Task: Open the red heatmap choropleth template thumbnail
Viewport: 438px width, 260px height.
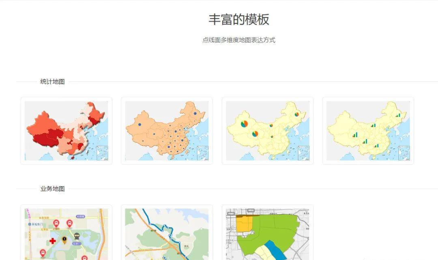Action: tap(66, 130)
